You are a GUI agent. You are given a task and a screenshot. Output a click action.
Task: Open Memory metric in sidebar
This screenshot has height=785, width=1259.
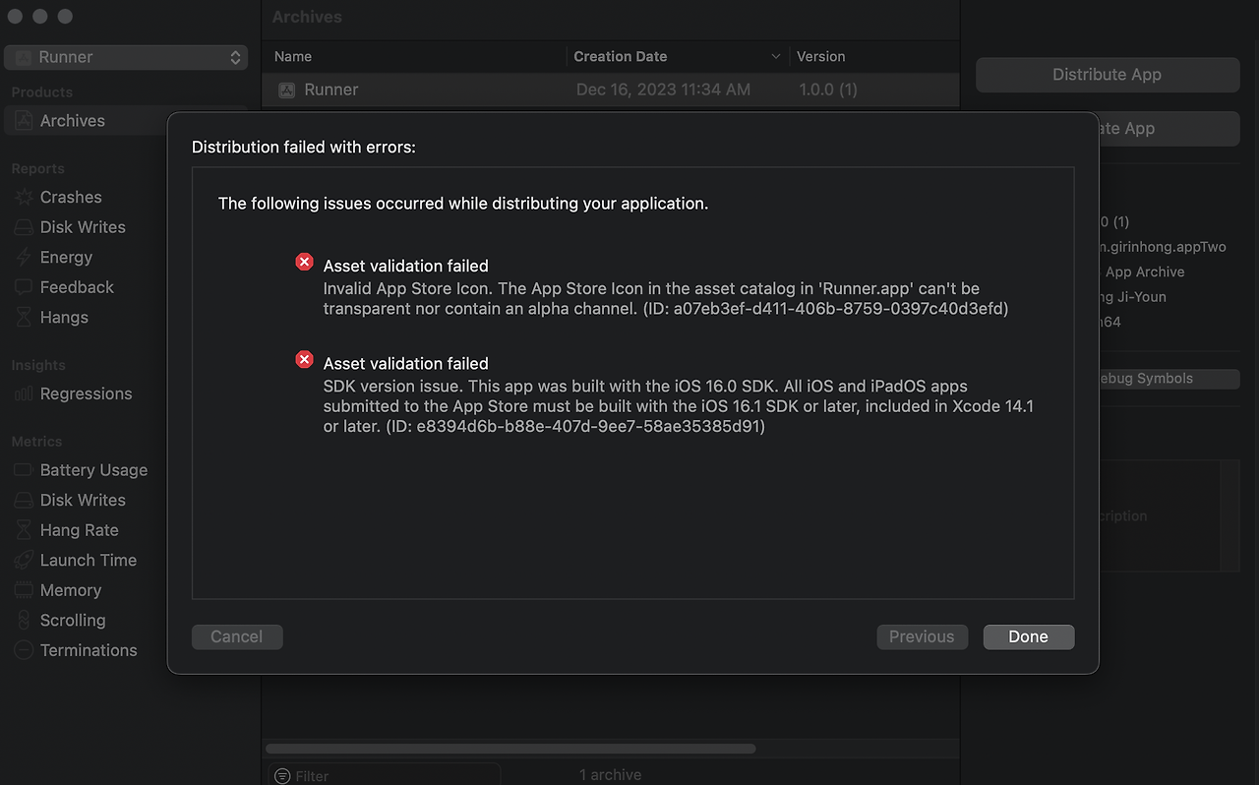71,591
